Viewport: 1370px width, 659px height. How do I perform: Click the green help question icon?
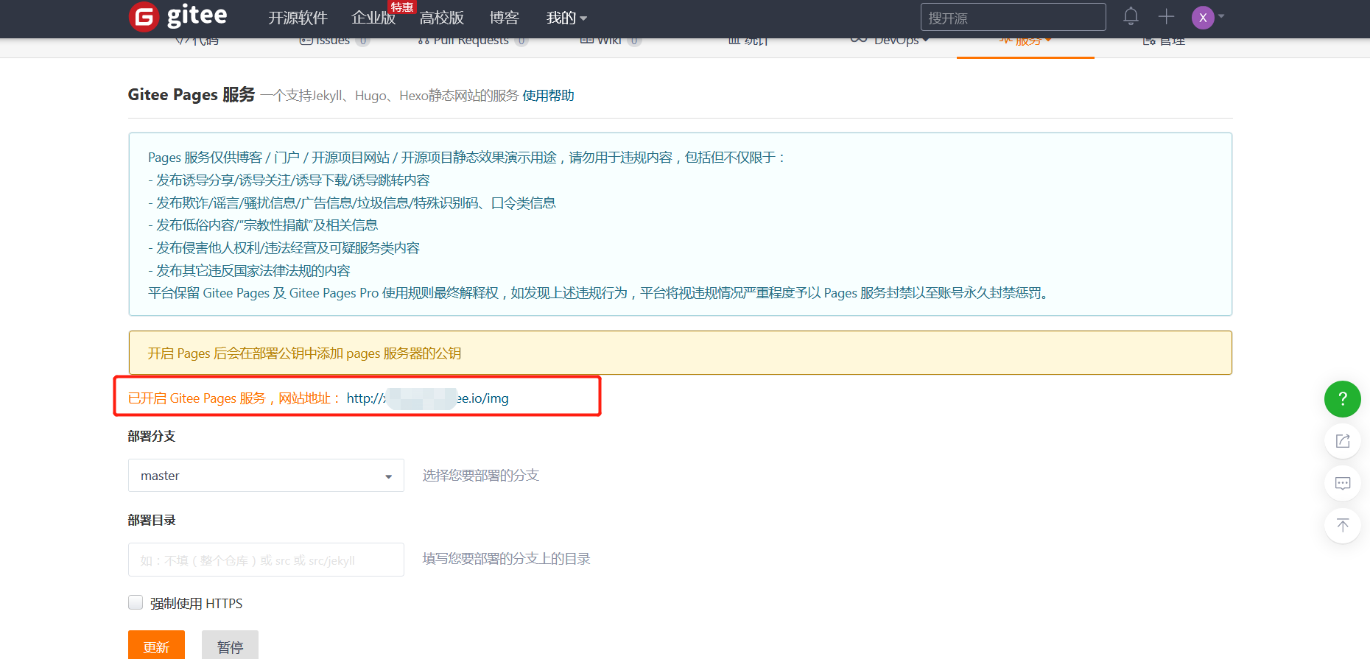pos(1343,399)
